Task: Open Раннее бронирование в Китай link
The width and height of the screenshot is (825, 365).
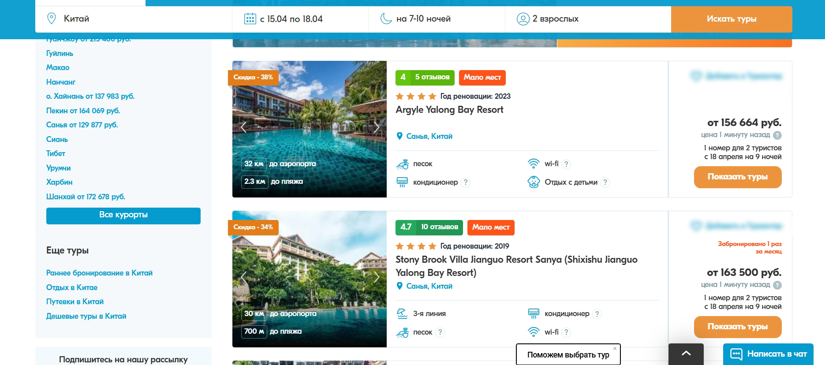Action: pyautogui.click(x=99, y=273)
